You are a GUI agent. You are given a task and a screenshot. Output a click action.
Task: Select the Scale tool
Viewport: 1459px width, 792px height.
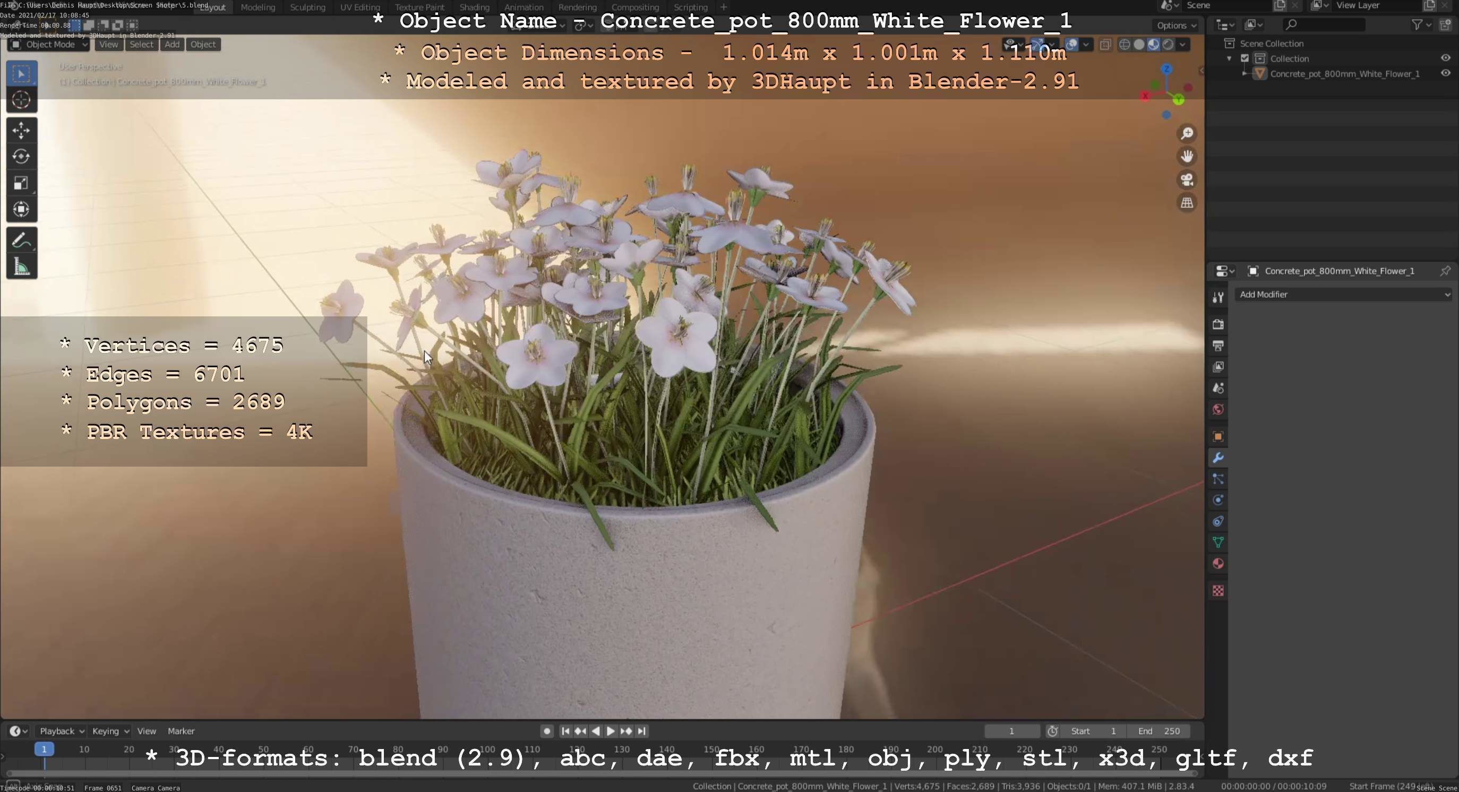click(x=22, y=183)
